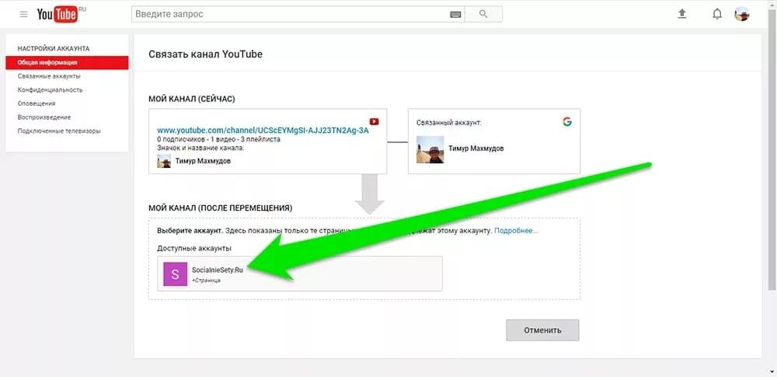Click the +Страница label
This screenshot has width=777, height=377.
click(x=206, y=281)
